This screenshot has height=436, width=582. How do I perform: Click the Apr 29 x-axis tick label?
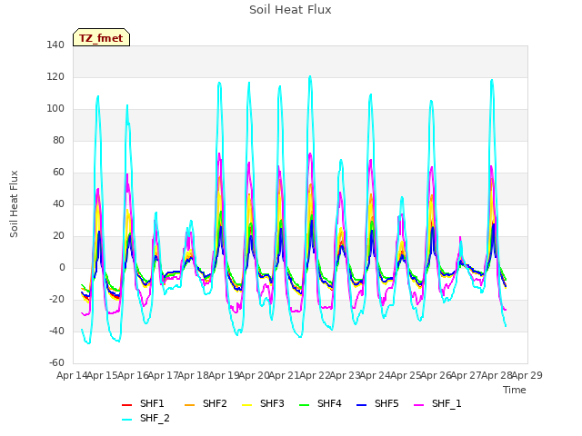pyautogui.click(x=527, y=375)
